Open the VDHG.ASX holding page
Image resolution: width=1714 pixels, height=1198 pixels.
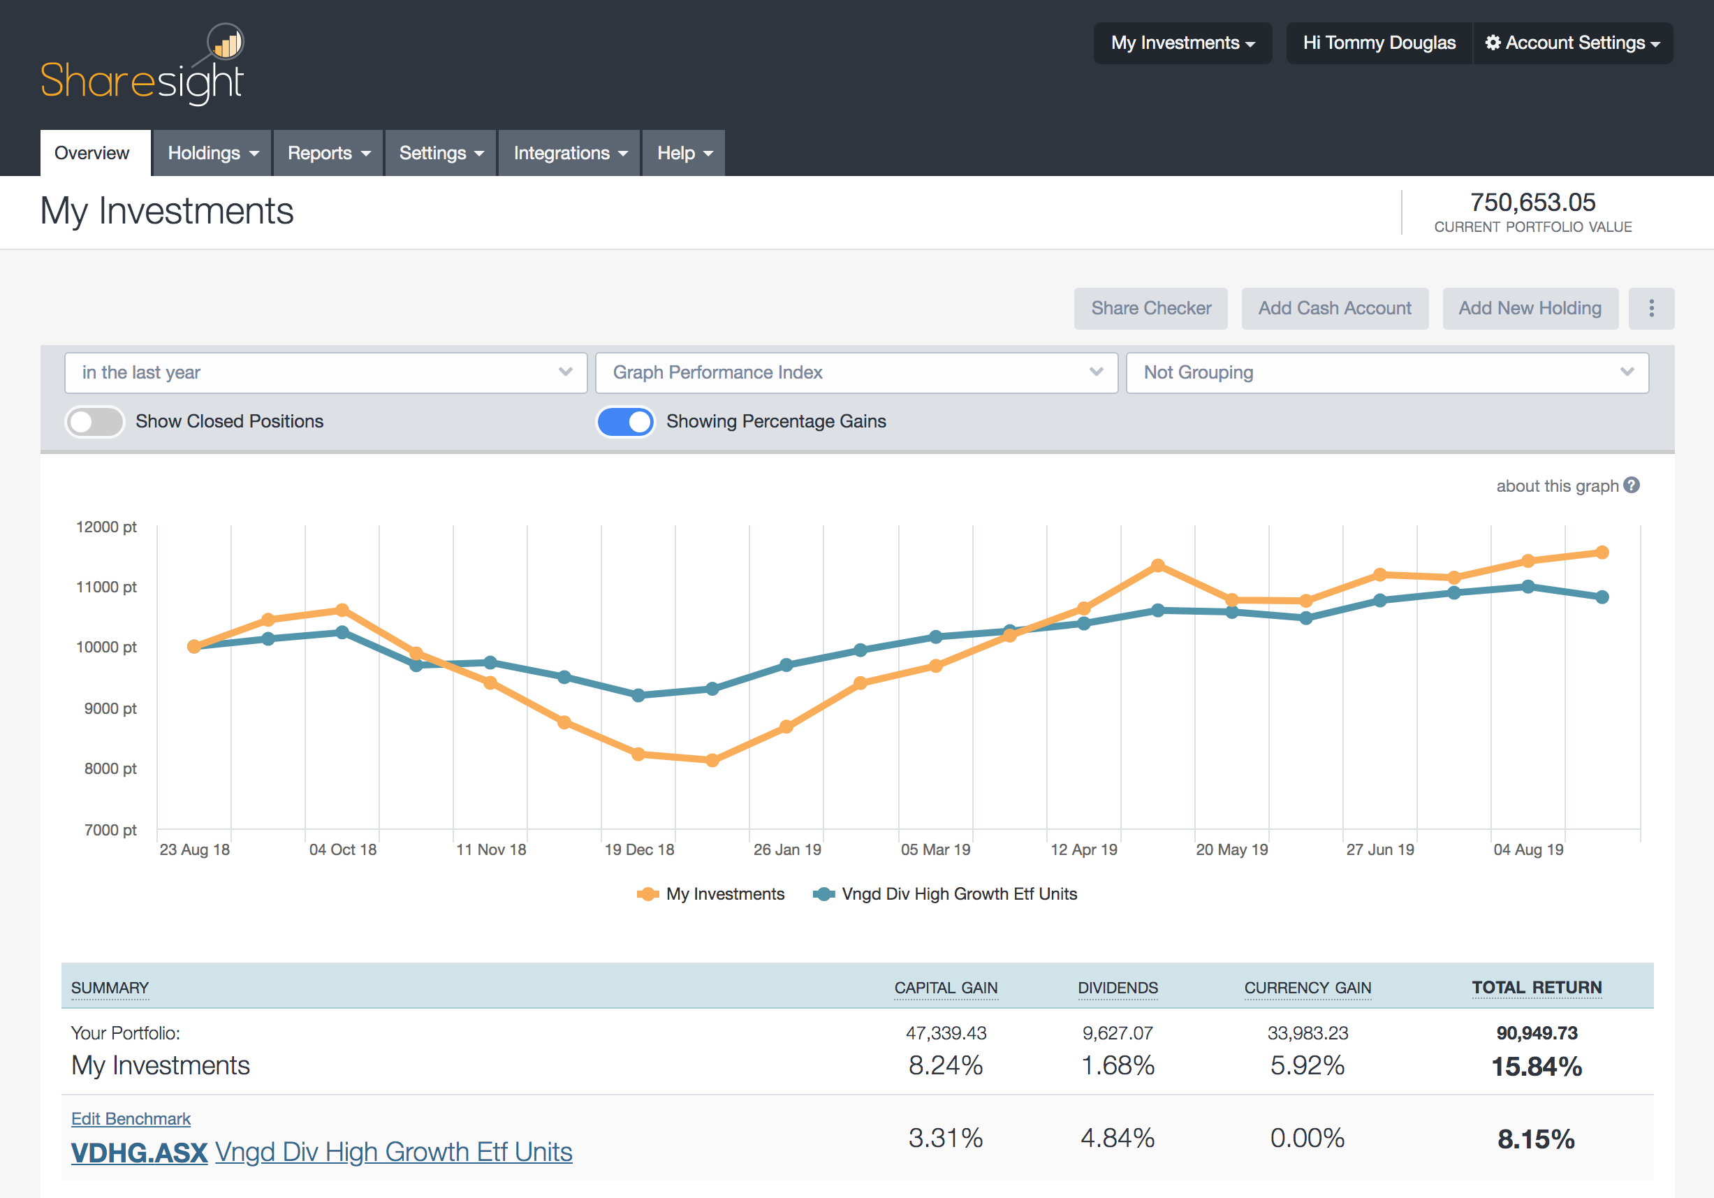138,1152
